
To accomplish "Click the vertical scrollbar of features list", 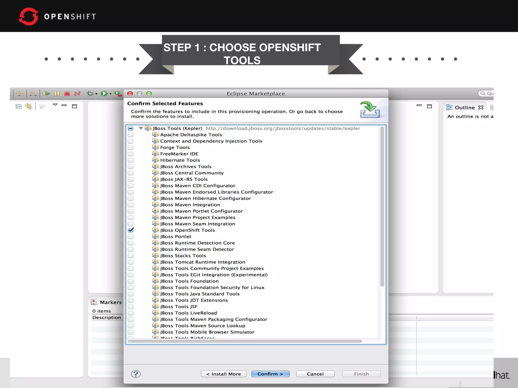I will (x=382, y=207).
